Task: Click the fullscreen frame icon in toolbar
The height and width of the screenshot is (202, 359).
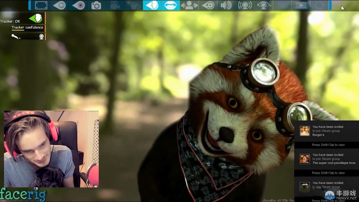Action: point(41,5)
